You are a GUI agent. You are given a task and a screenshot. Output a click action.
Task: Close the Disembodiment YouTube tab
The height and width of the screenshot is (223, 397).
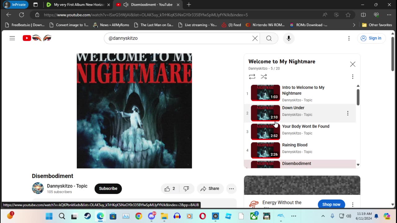pyautogui.click(x=178, y=5)
